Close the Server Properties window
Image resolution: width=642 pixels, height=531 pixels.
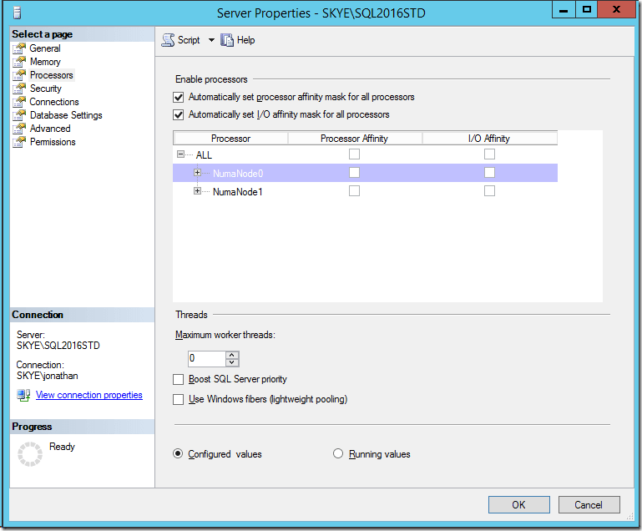click(617, 10)
